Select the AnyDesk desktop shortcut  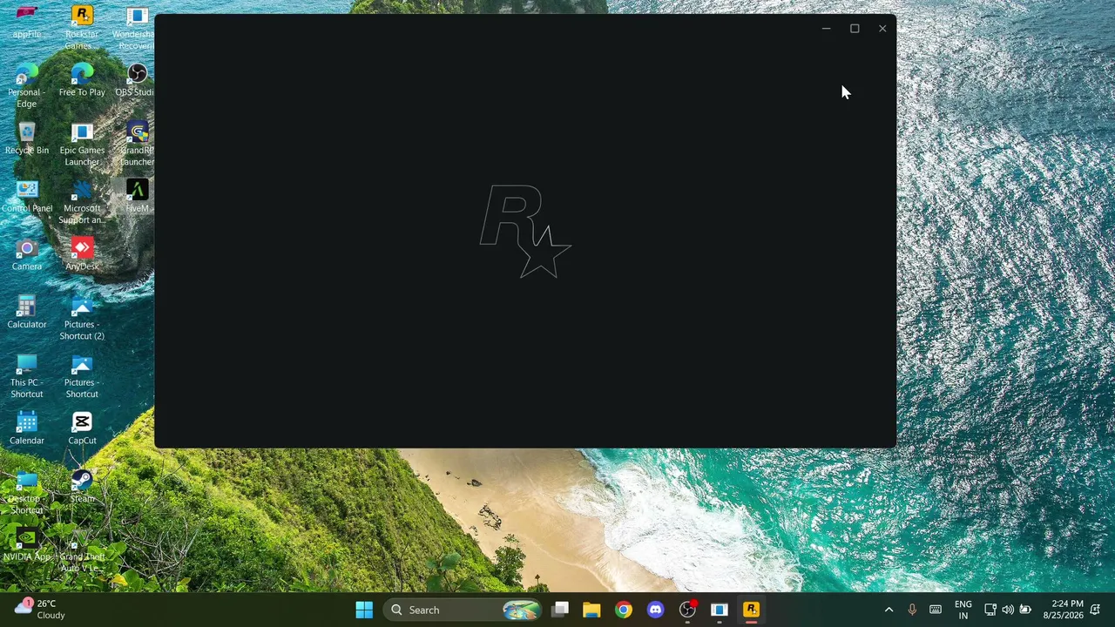pyautogui.click(x=82, y=254)
